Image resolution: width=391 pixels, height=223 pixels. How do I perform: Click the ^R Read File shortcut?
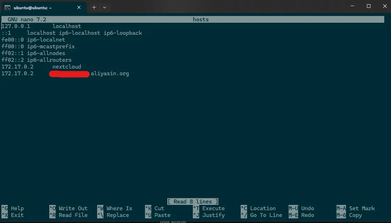tap(68, 215)
